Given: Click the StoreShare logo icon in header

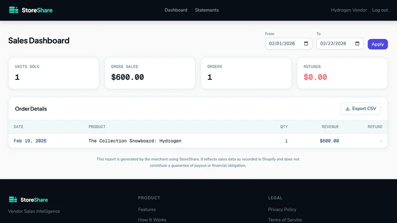Looking at the screenshot, I should (x=14, y=10).
